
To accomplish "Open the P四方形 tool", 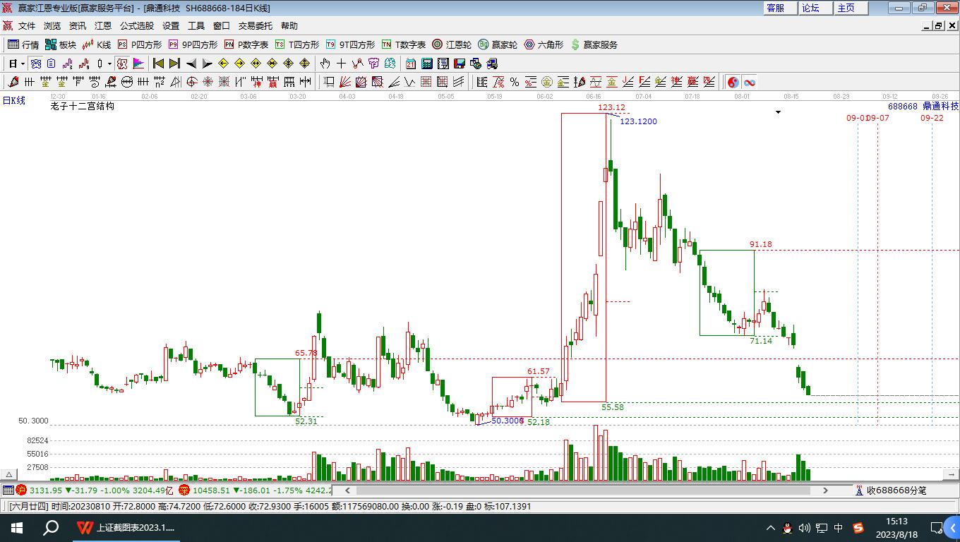I will (139, 44).
